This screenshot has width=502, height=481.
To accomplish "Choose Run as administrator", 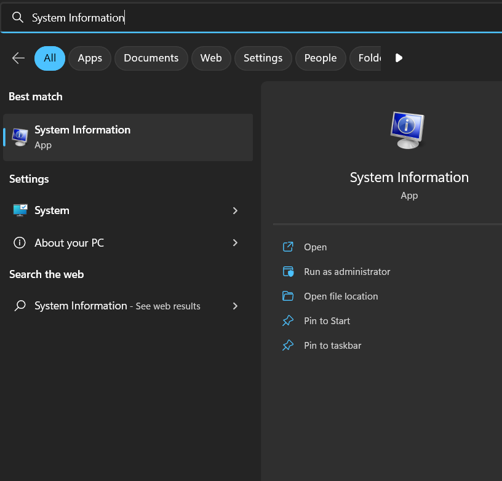I will click(347, 272).
